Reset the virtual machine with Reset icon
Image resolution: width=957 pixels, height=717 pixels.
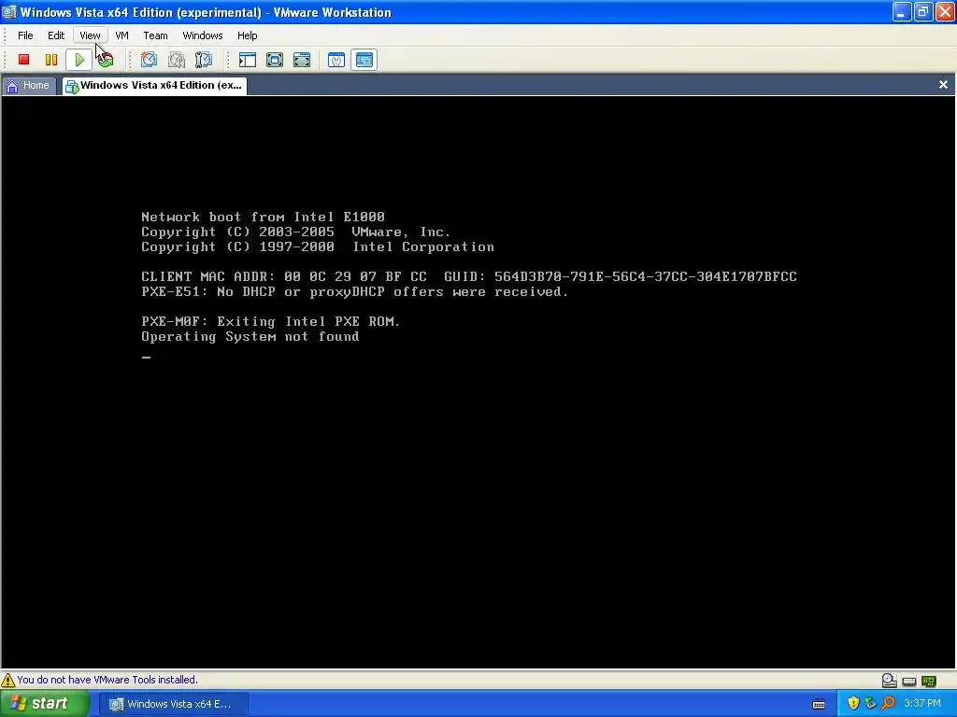coord(106,59)
